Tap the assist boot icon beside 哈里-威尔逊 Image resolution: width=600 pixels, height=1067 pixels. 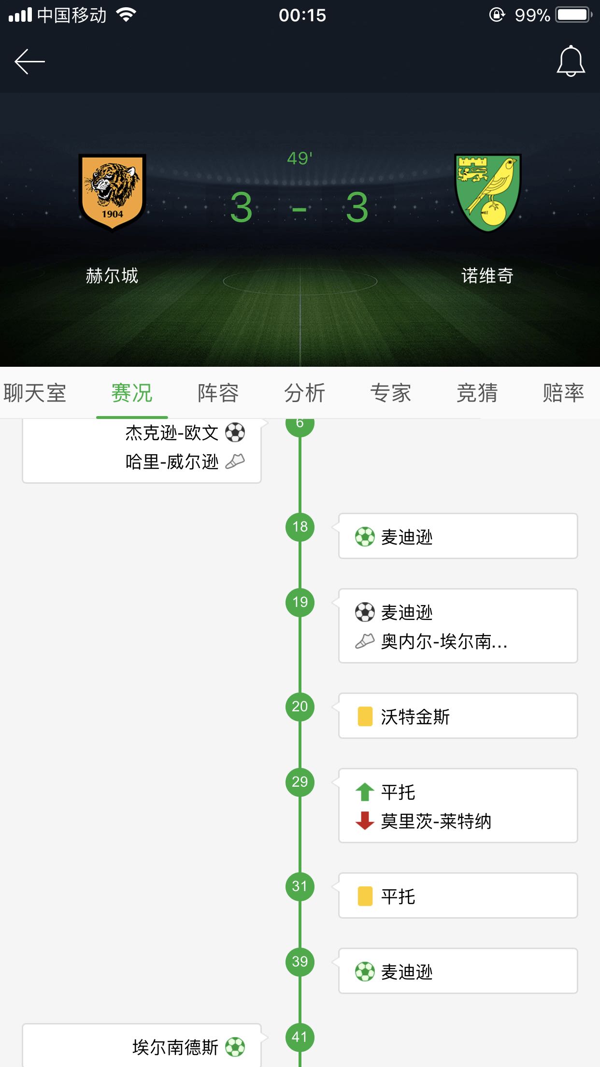pos(235,461)
